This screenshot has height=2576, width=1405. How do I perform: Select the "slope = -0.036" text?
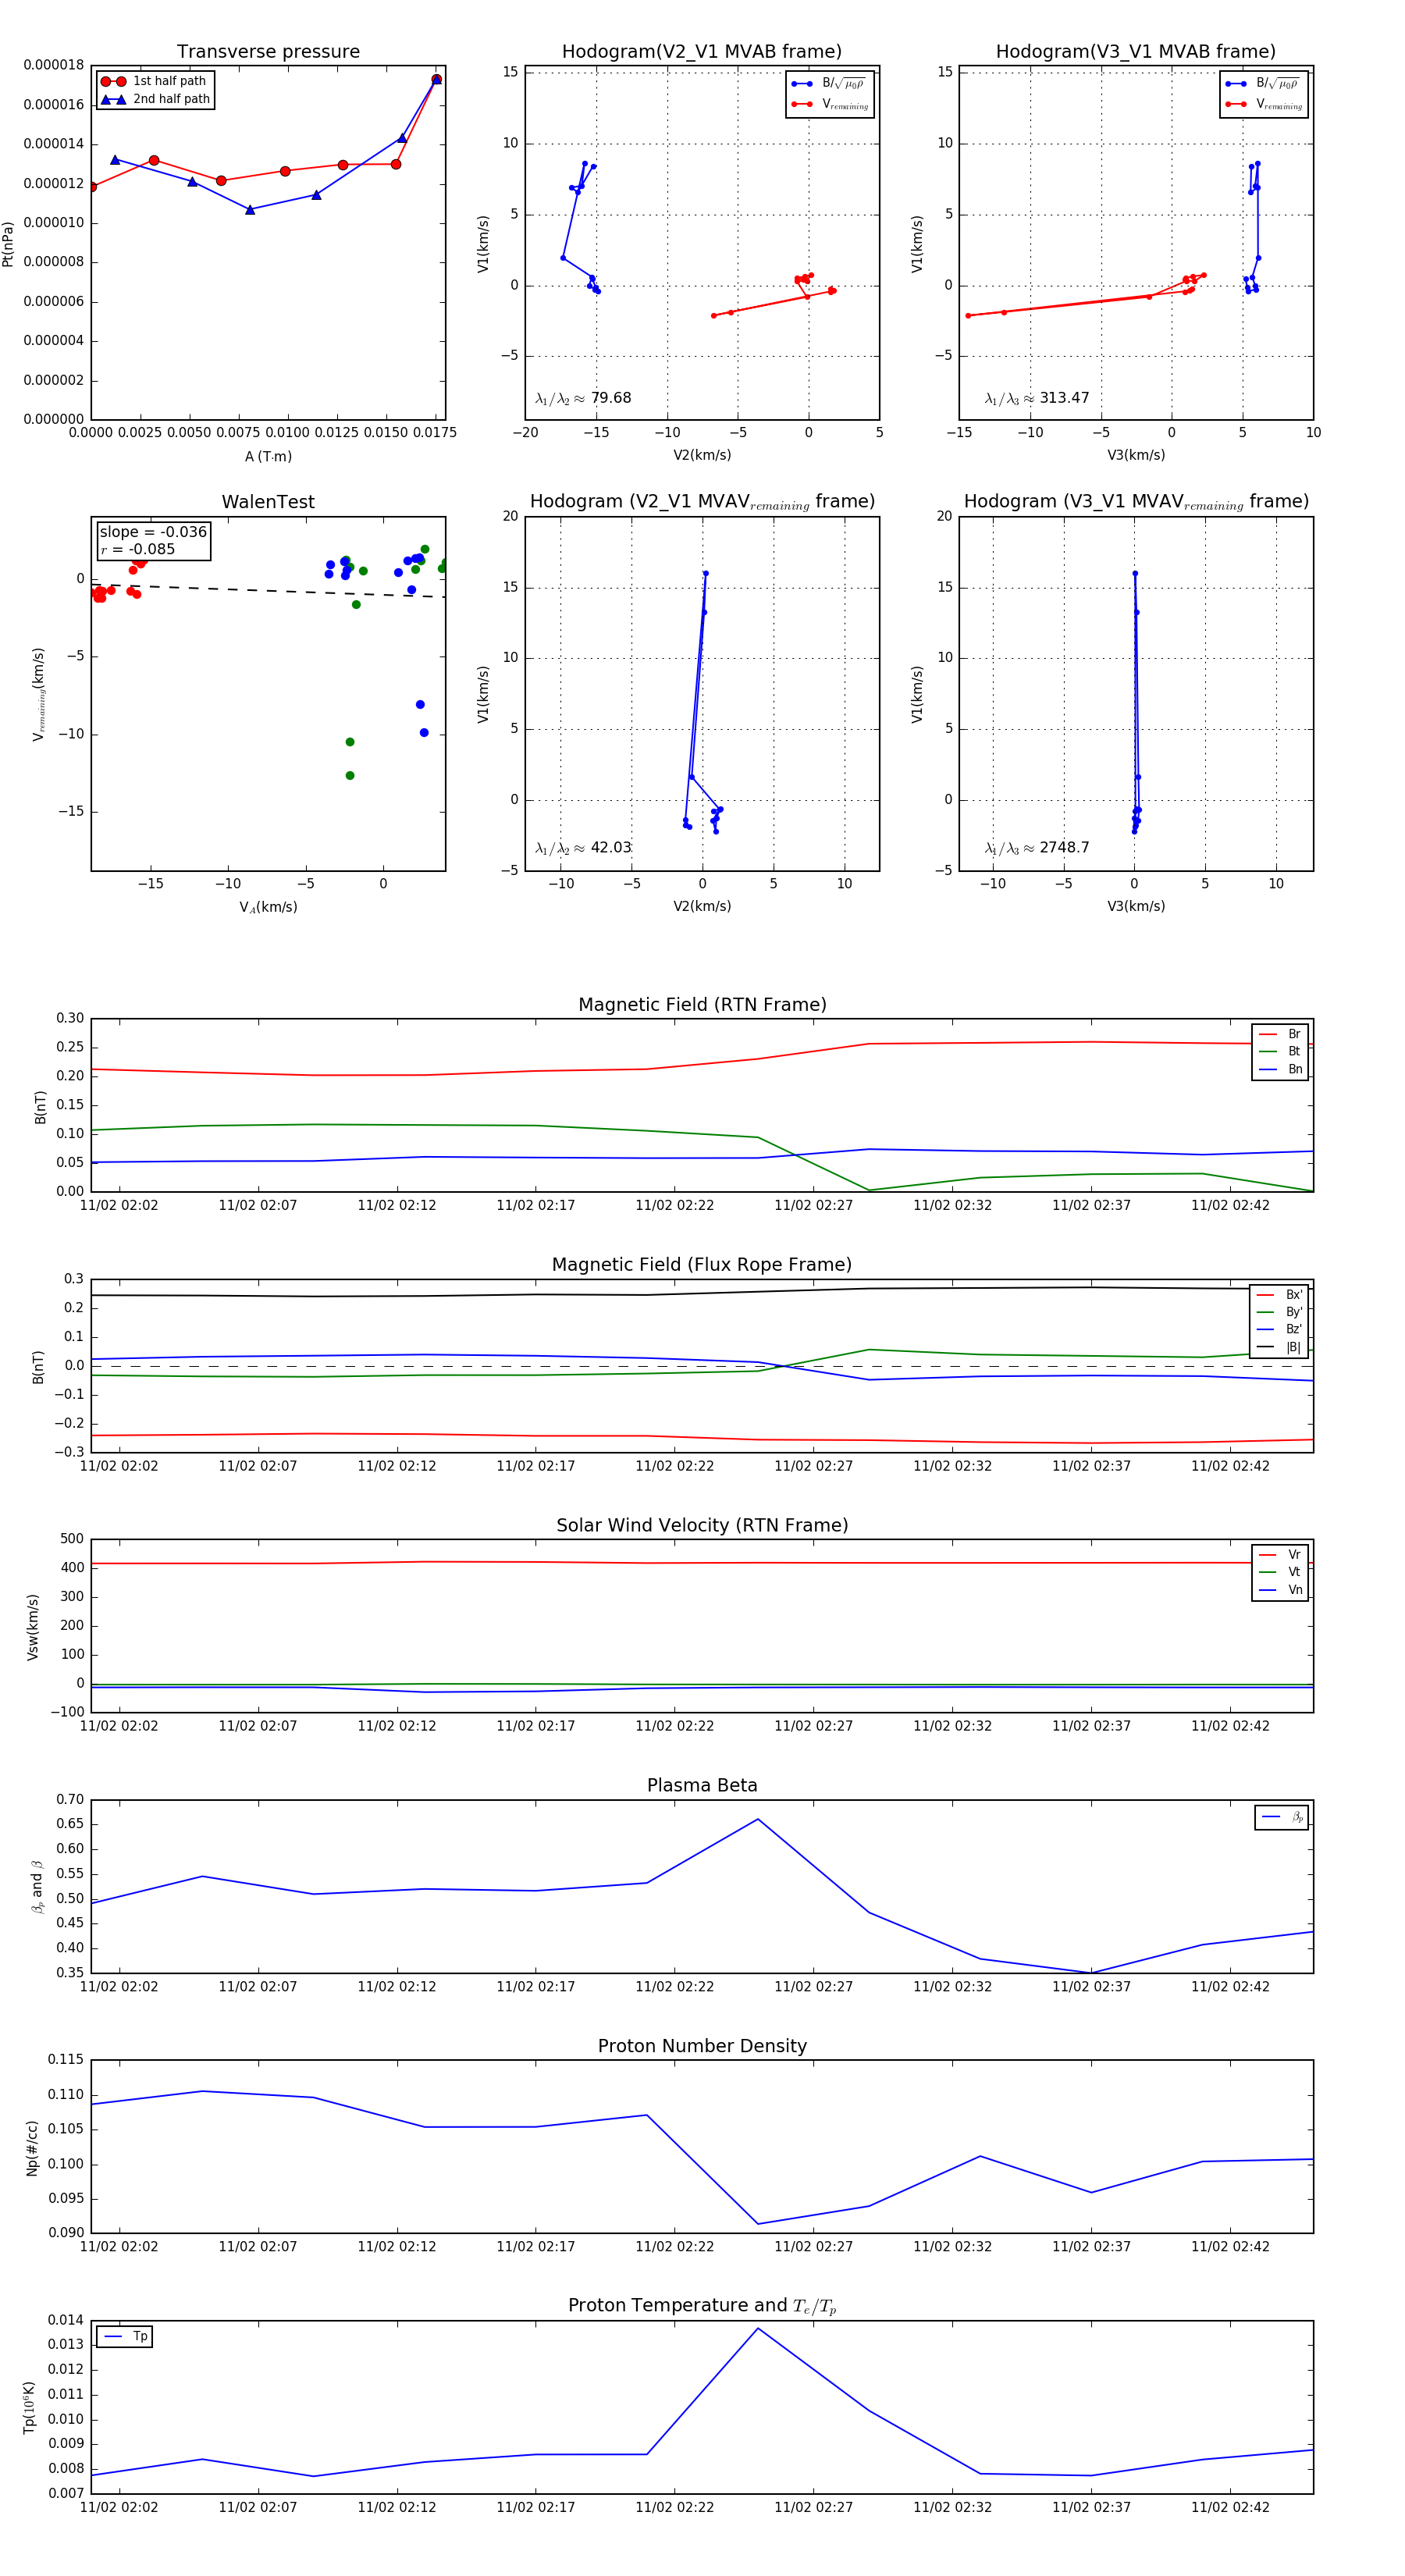coord(153,532)
